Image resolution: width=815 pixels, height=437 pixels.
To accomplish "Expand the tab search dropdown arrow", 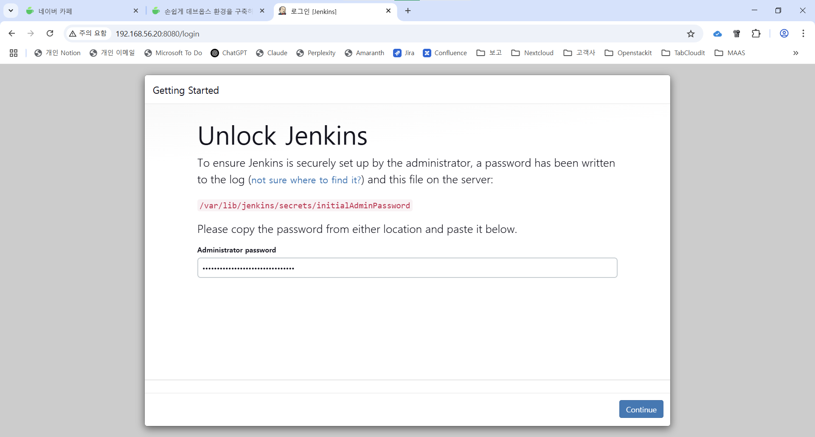I will [11, 11].
